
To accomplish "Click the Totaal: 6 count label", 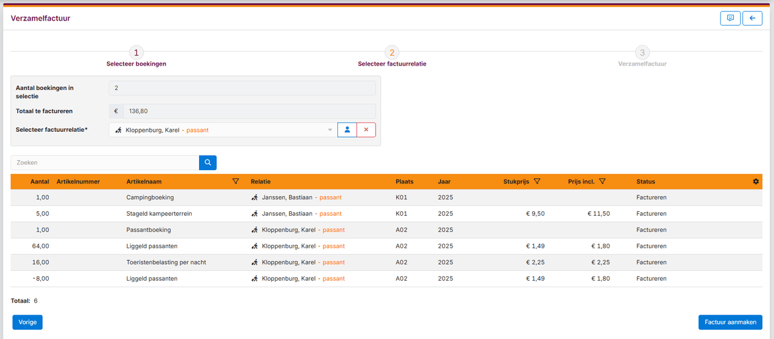I will point(24,301).
